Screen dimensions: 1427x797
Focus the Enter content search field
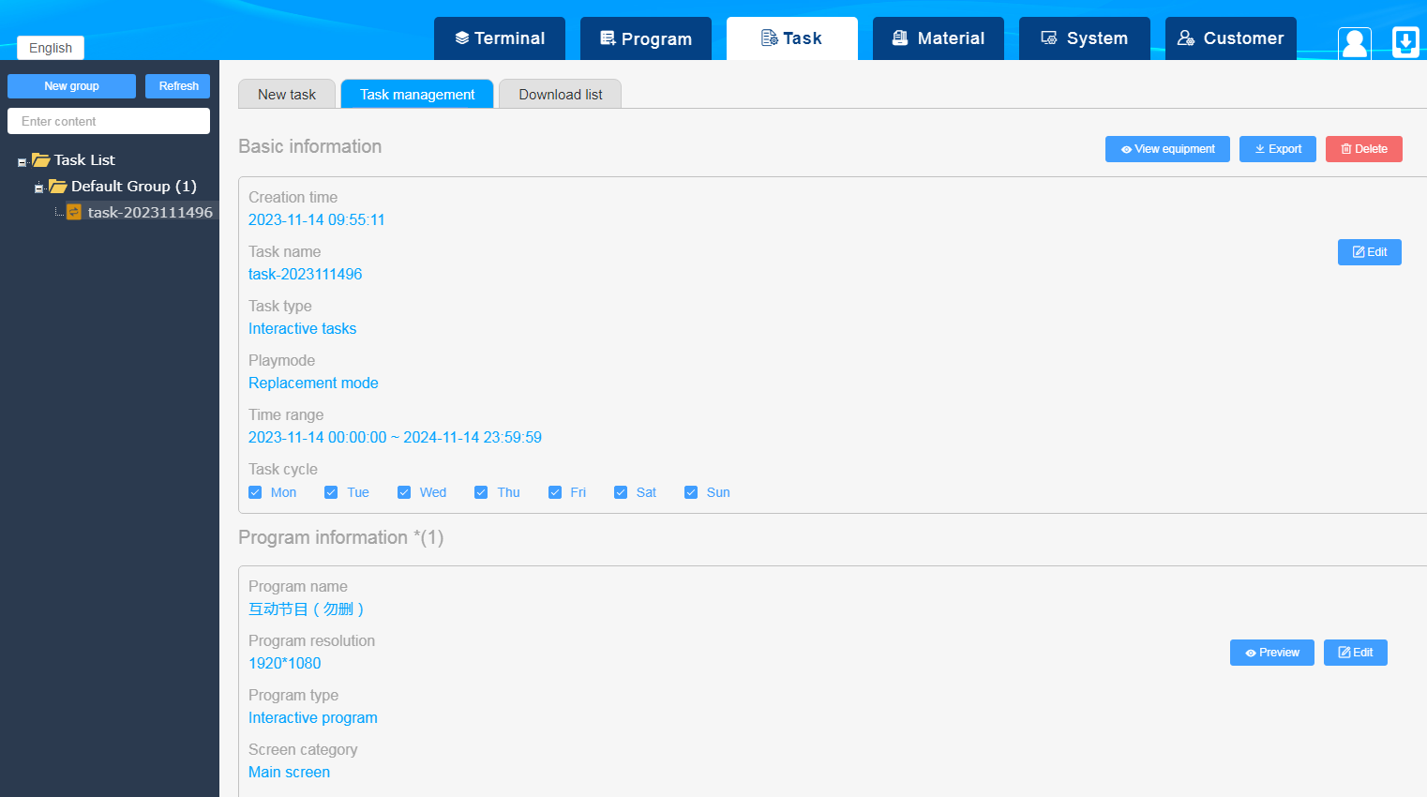tap(109, 121)
